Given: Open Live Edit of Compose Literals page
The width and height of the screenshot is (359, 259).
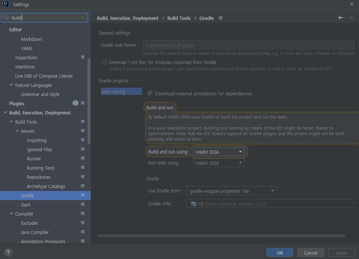Looking at the screenshot, I should [x=44, y=76].
